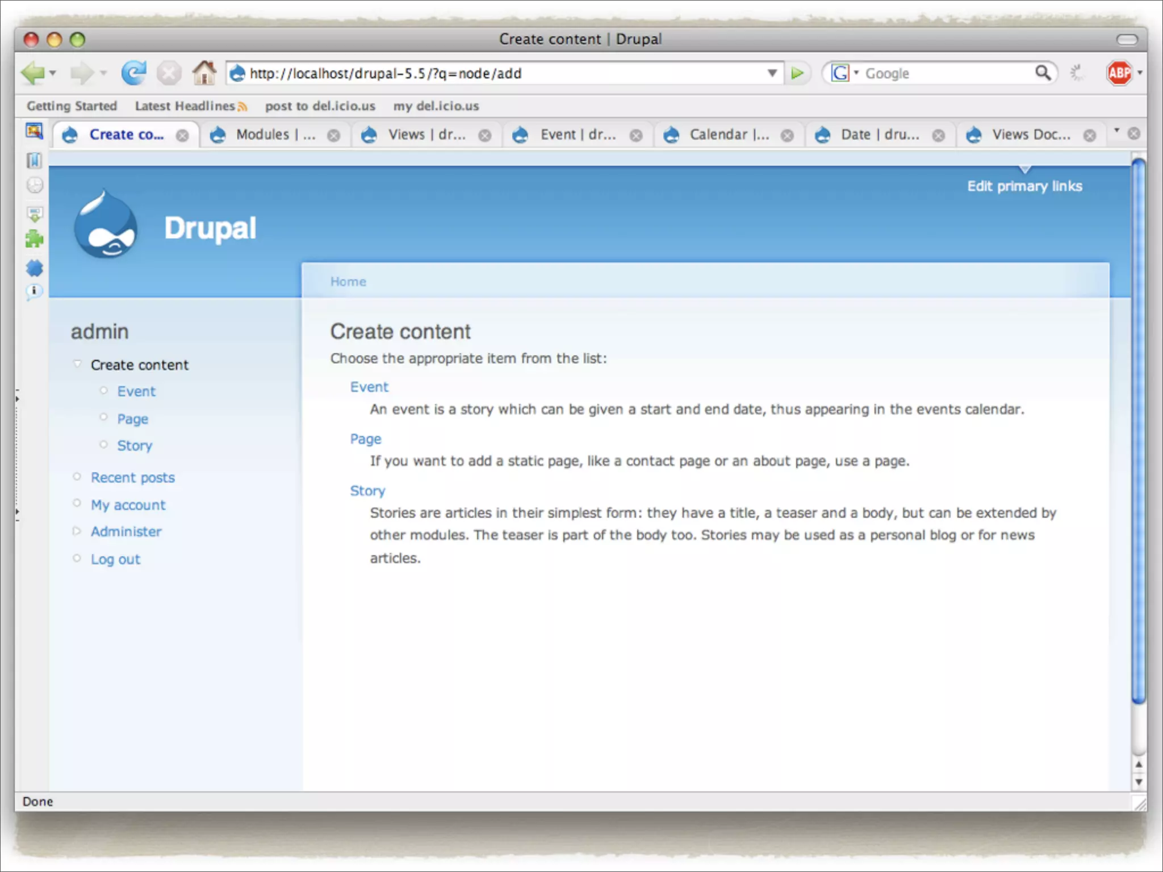Click the green Go arrow button
This screenshot has height=872, width=1163.
(x=797, y=73)
